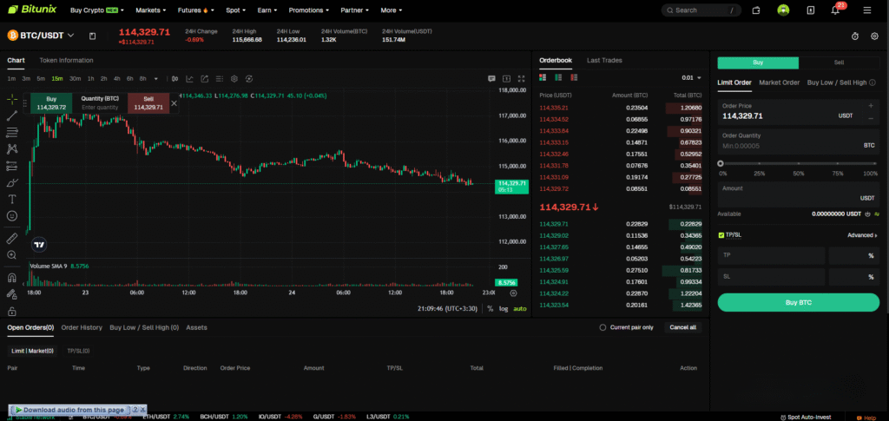Image resolution: width=889 pixels, height=421 pixels.
Task: Click the Buy BTC button
Action: click(x=798, y=302)
